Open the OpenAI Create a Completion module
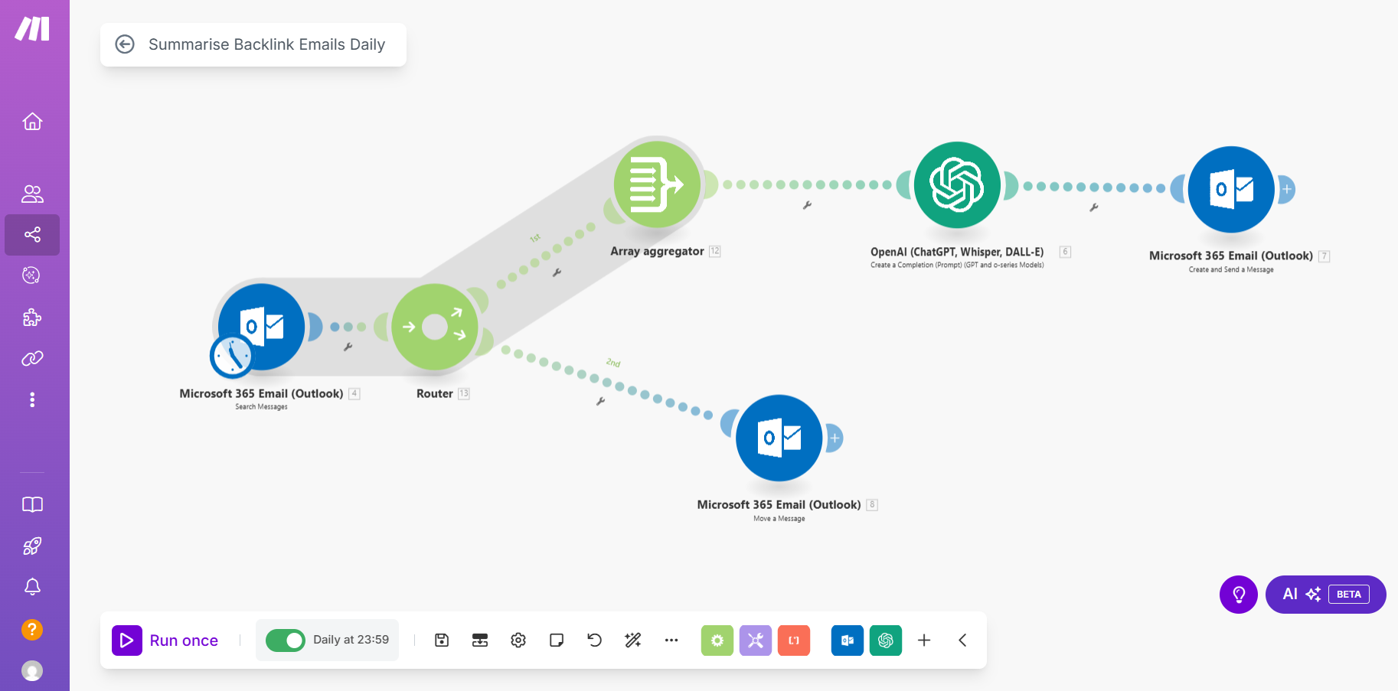Viewport: 1398px width, 691px height. coord(957,185)
